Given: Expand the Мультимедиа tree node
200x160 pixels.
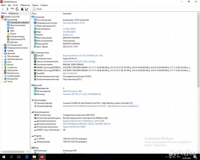Looking at the screenshot, I should [x=2, y=56].
